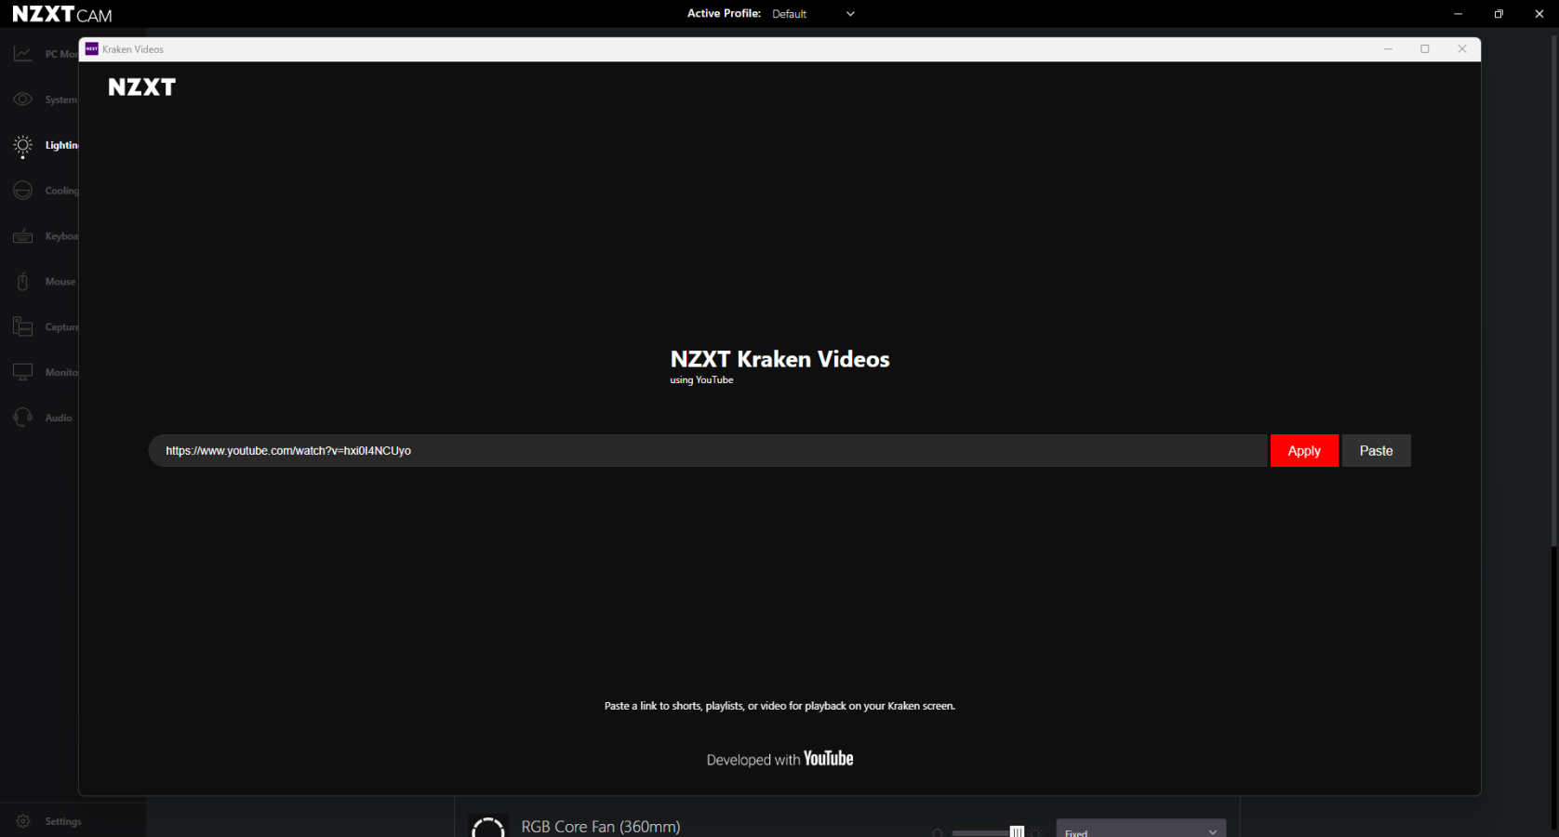The width and height of the screenshot is (1559, 837).
Task: Maximize the Kraken Videos window
Action: [1424, 49]
